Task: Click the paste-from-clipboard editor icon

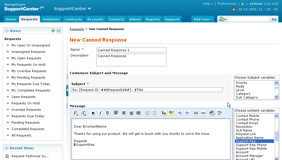Action: (212, 113)
